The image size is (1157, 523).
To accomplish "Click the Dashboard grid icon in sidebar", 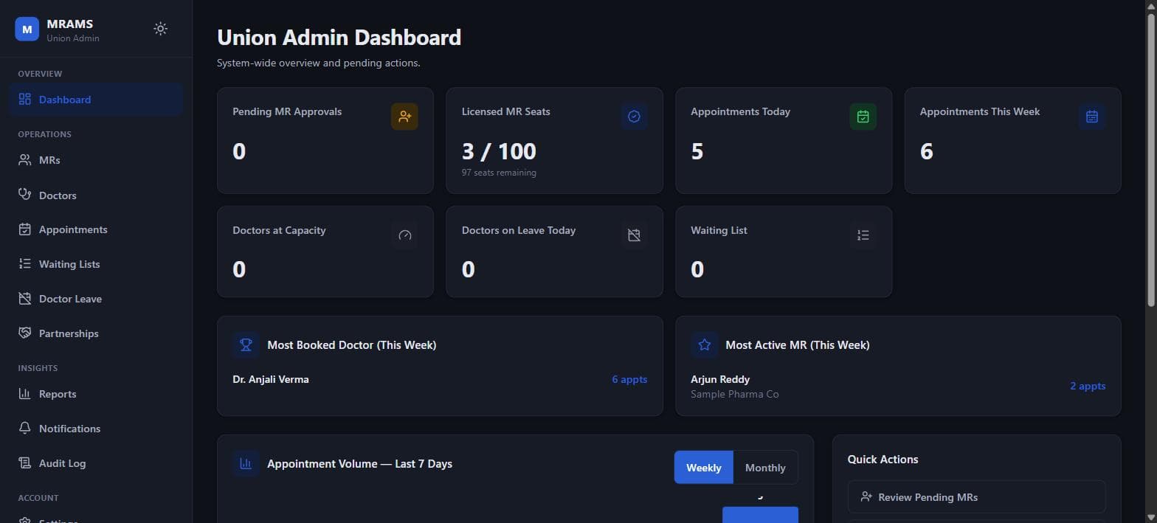I will click(25, 100).
